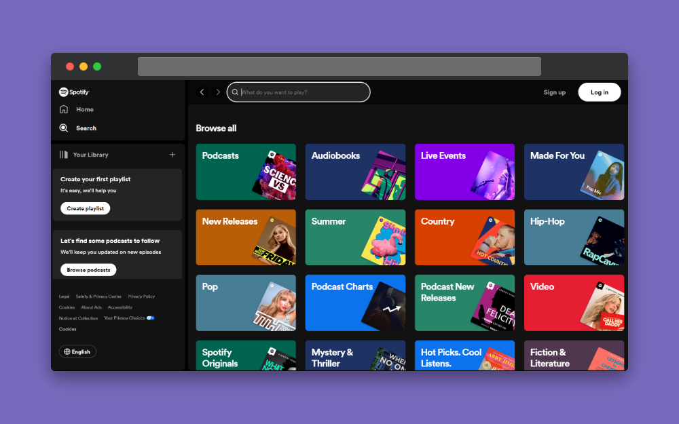This screenshot has height=424, width=679.
Task: Open the Fiction & Literature card
Action: coord(574,355)
